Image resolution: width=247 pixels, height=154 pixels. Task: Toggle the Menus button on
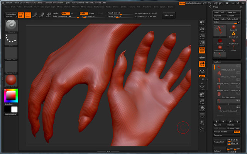pos(182,3)
